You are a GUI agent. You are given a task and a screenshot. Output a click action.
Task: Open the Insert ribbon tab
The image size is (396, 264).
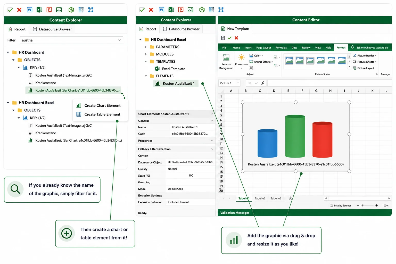(248, 48)
